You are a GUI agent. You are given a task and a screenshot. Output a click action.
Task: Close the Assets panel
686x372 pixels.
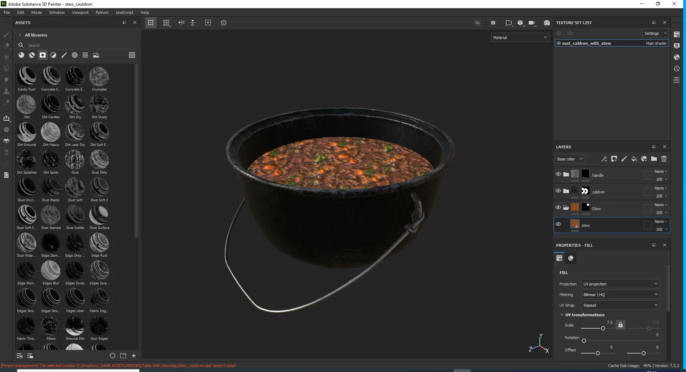pyautogui.click(x=135, y=22)
